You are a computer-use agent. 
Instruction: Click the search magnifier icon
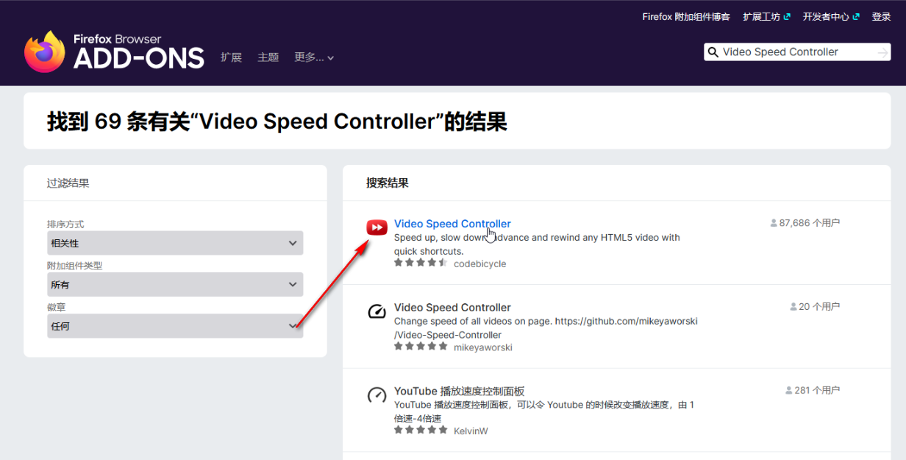(x=713, y=52)
